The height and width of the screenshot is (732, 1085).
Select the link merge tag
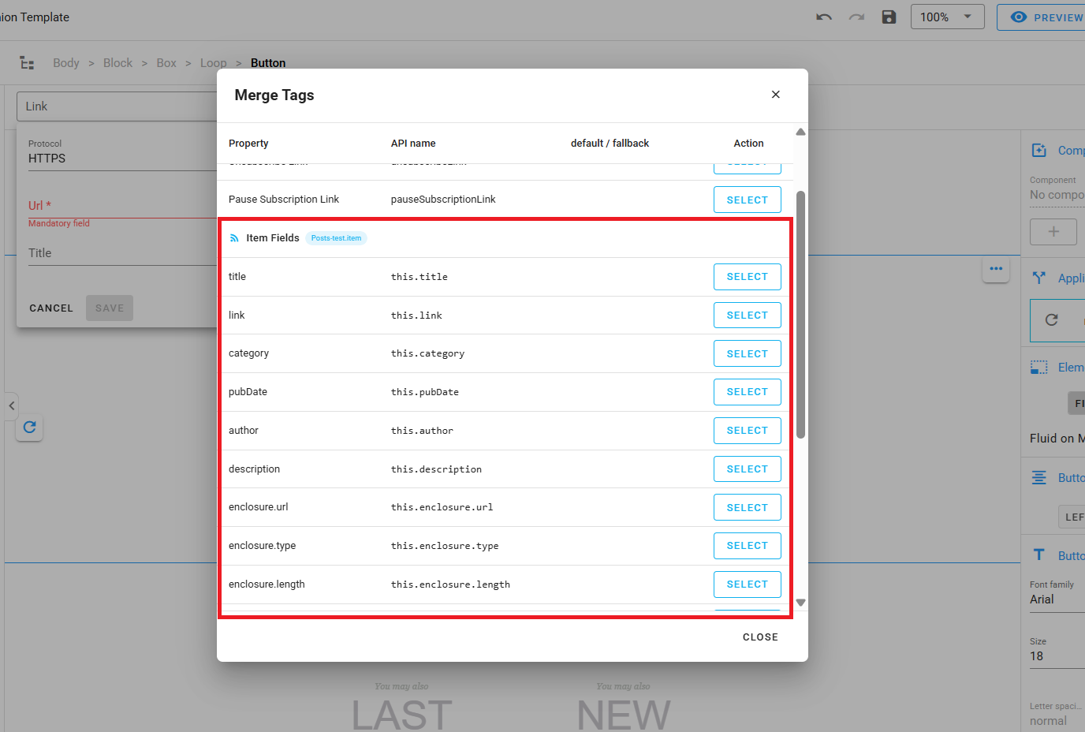pos(748,316)
